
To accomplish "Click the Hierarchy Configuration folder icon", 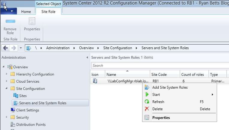I will pyautogui.click(x=13, y=74).
